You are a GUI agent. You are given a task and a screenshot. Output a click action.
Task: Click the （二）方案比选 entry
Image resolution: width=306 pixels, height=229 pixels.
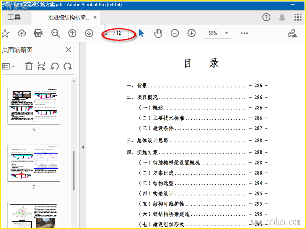point(203,173)
